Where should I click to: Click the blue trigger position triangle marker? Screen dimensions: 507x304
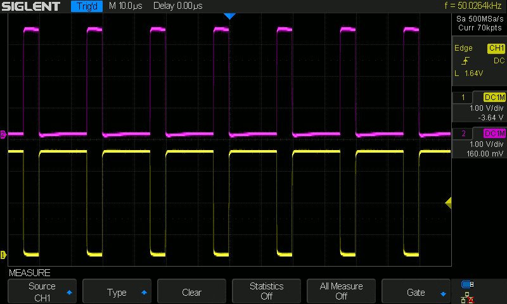pos(229,16)
